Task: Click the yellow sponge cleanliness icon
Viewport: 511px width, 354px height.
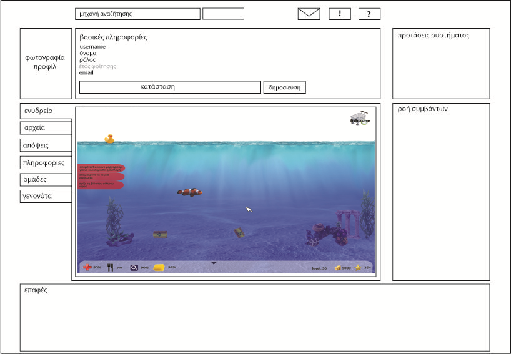Action: (159, 268)
